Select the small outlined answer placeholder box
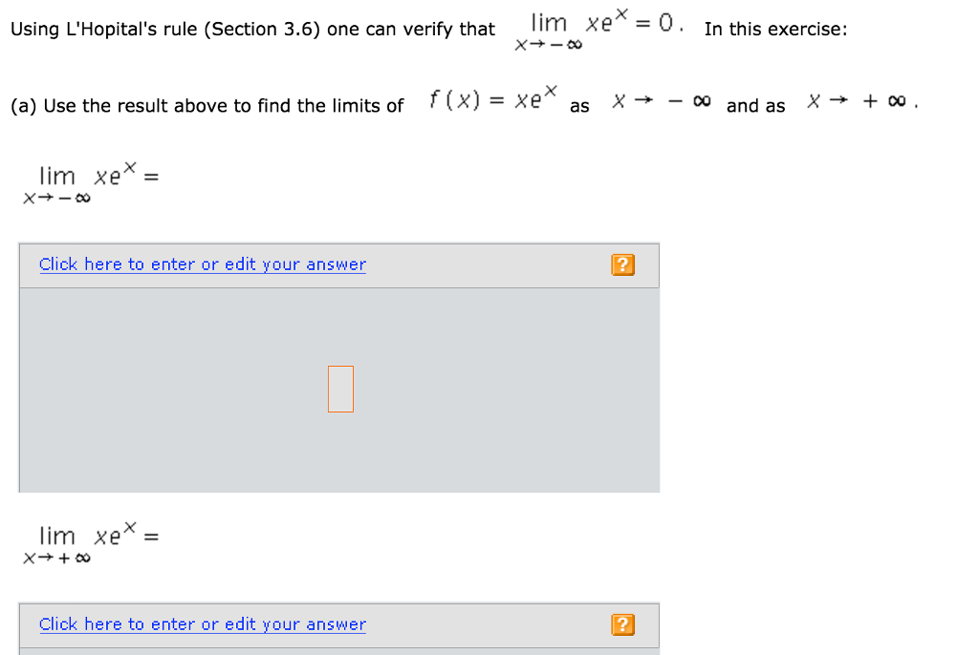The width and height of the screenshot is (979, 655). [340, 389]
